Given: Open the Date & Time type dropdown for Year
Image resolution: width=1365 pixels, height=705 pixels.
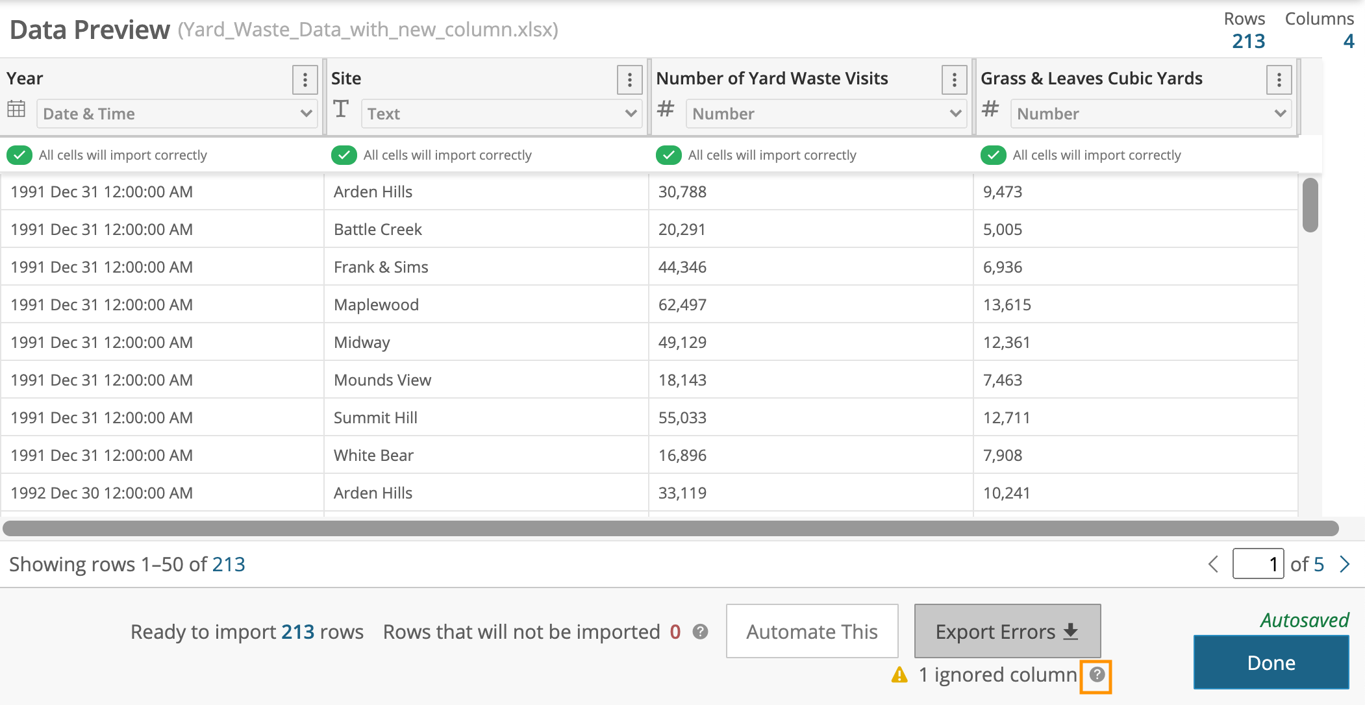Looking at the screenshot, I should (x=176, y=114).
